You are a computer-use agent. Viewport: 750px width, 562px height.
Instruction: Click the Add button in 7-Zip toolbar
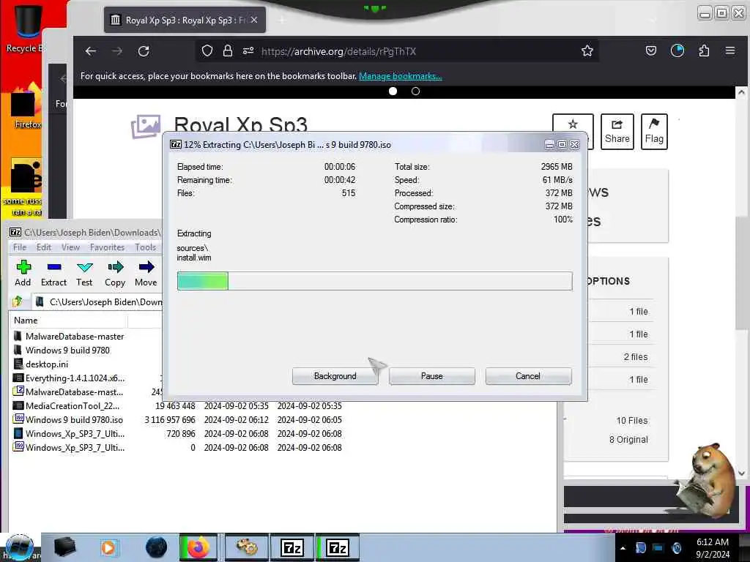[23, 274]
